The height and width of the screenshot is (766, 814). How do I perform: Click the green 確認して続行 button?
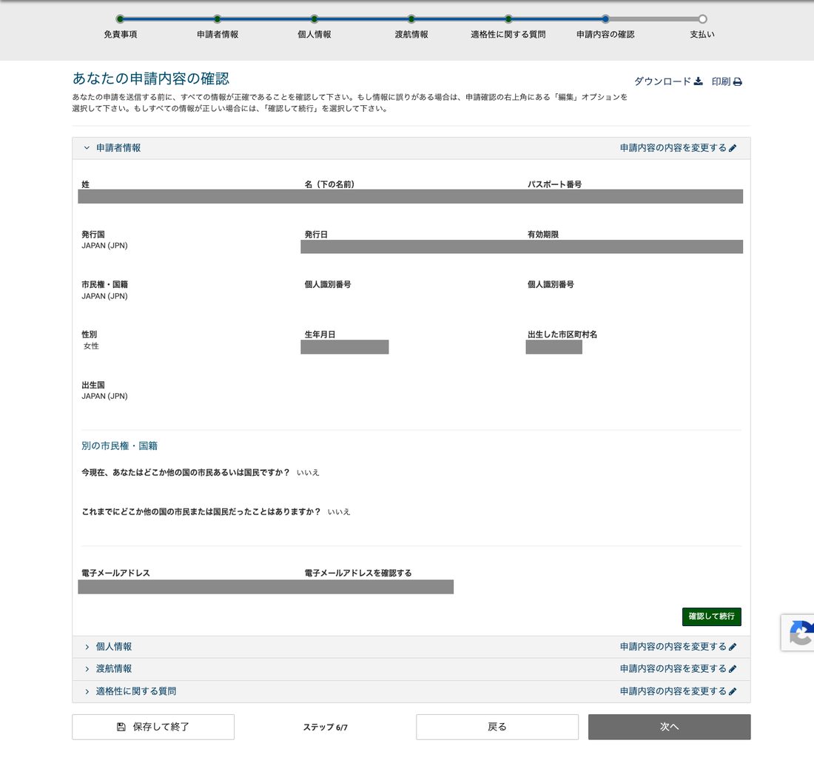(x=711, y=617)
